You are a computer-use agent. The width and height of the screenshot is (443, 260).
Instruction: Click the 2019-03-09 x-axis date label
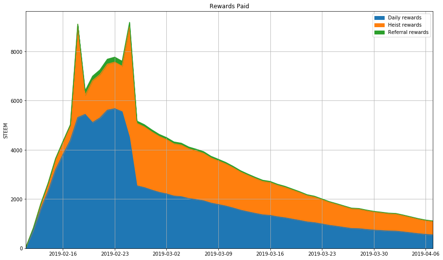(x=218, y=254)
